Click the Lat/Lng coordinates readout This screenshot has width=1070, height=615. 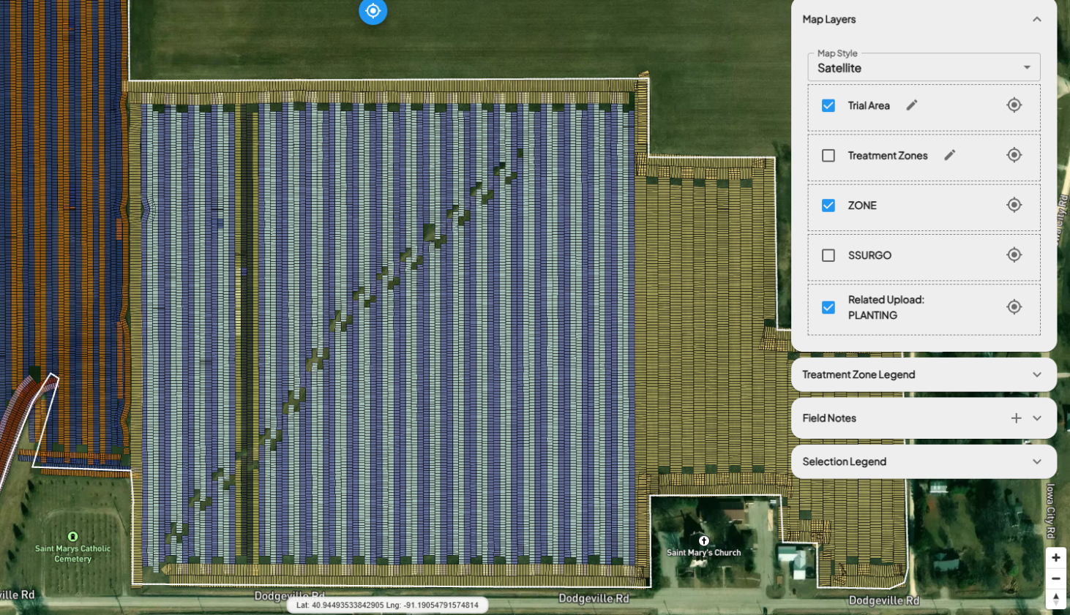[x=387, y=605]
